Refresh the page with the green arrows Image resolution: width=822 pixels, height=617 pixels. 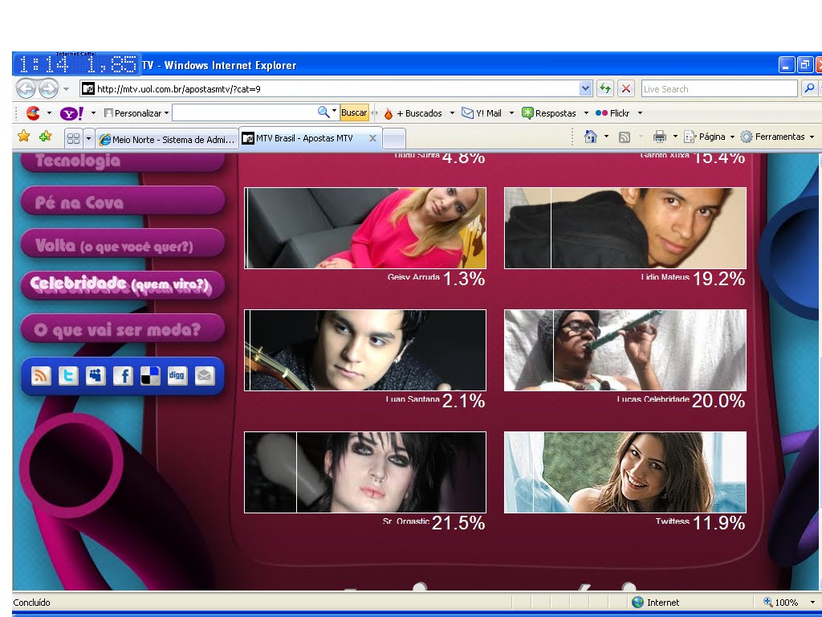click(605, 88)
